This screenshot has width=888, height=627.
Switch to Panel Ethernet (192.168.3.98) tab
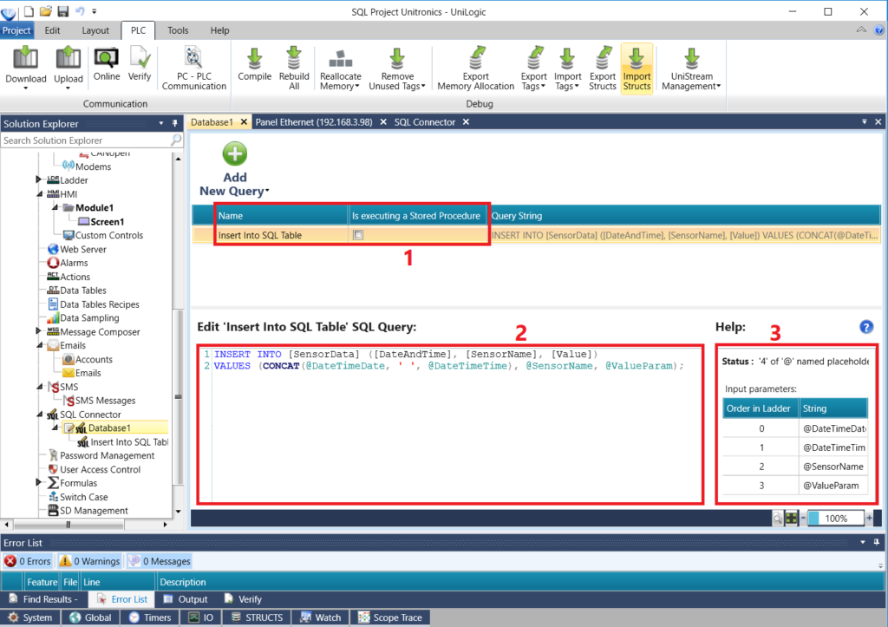[314, 121]
